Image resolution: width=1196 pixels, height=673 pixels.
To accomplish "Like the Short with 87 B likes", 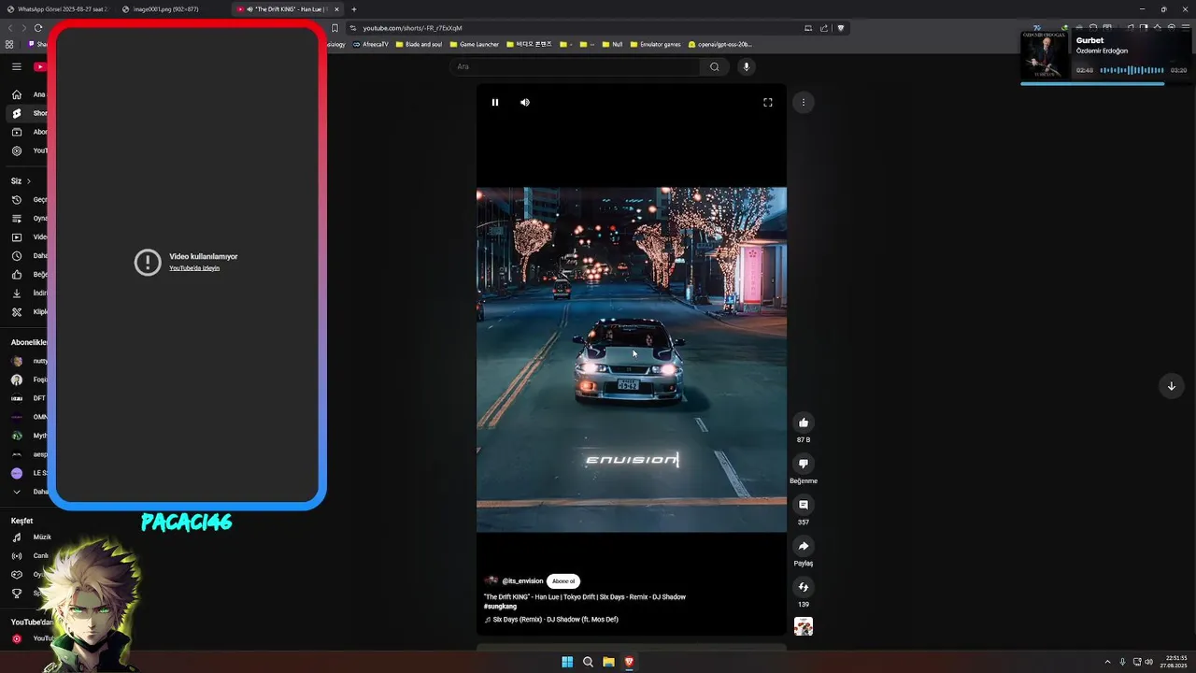I will [x=804, y=422].
